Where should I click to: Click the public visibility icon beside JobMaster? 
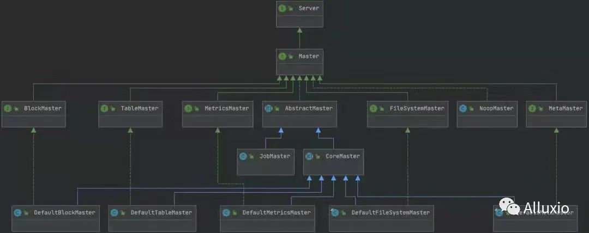pos(251,156)
